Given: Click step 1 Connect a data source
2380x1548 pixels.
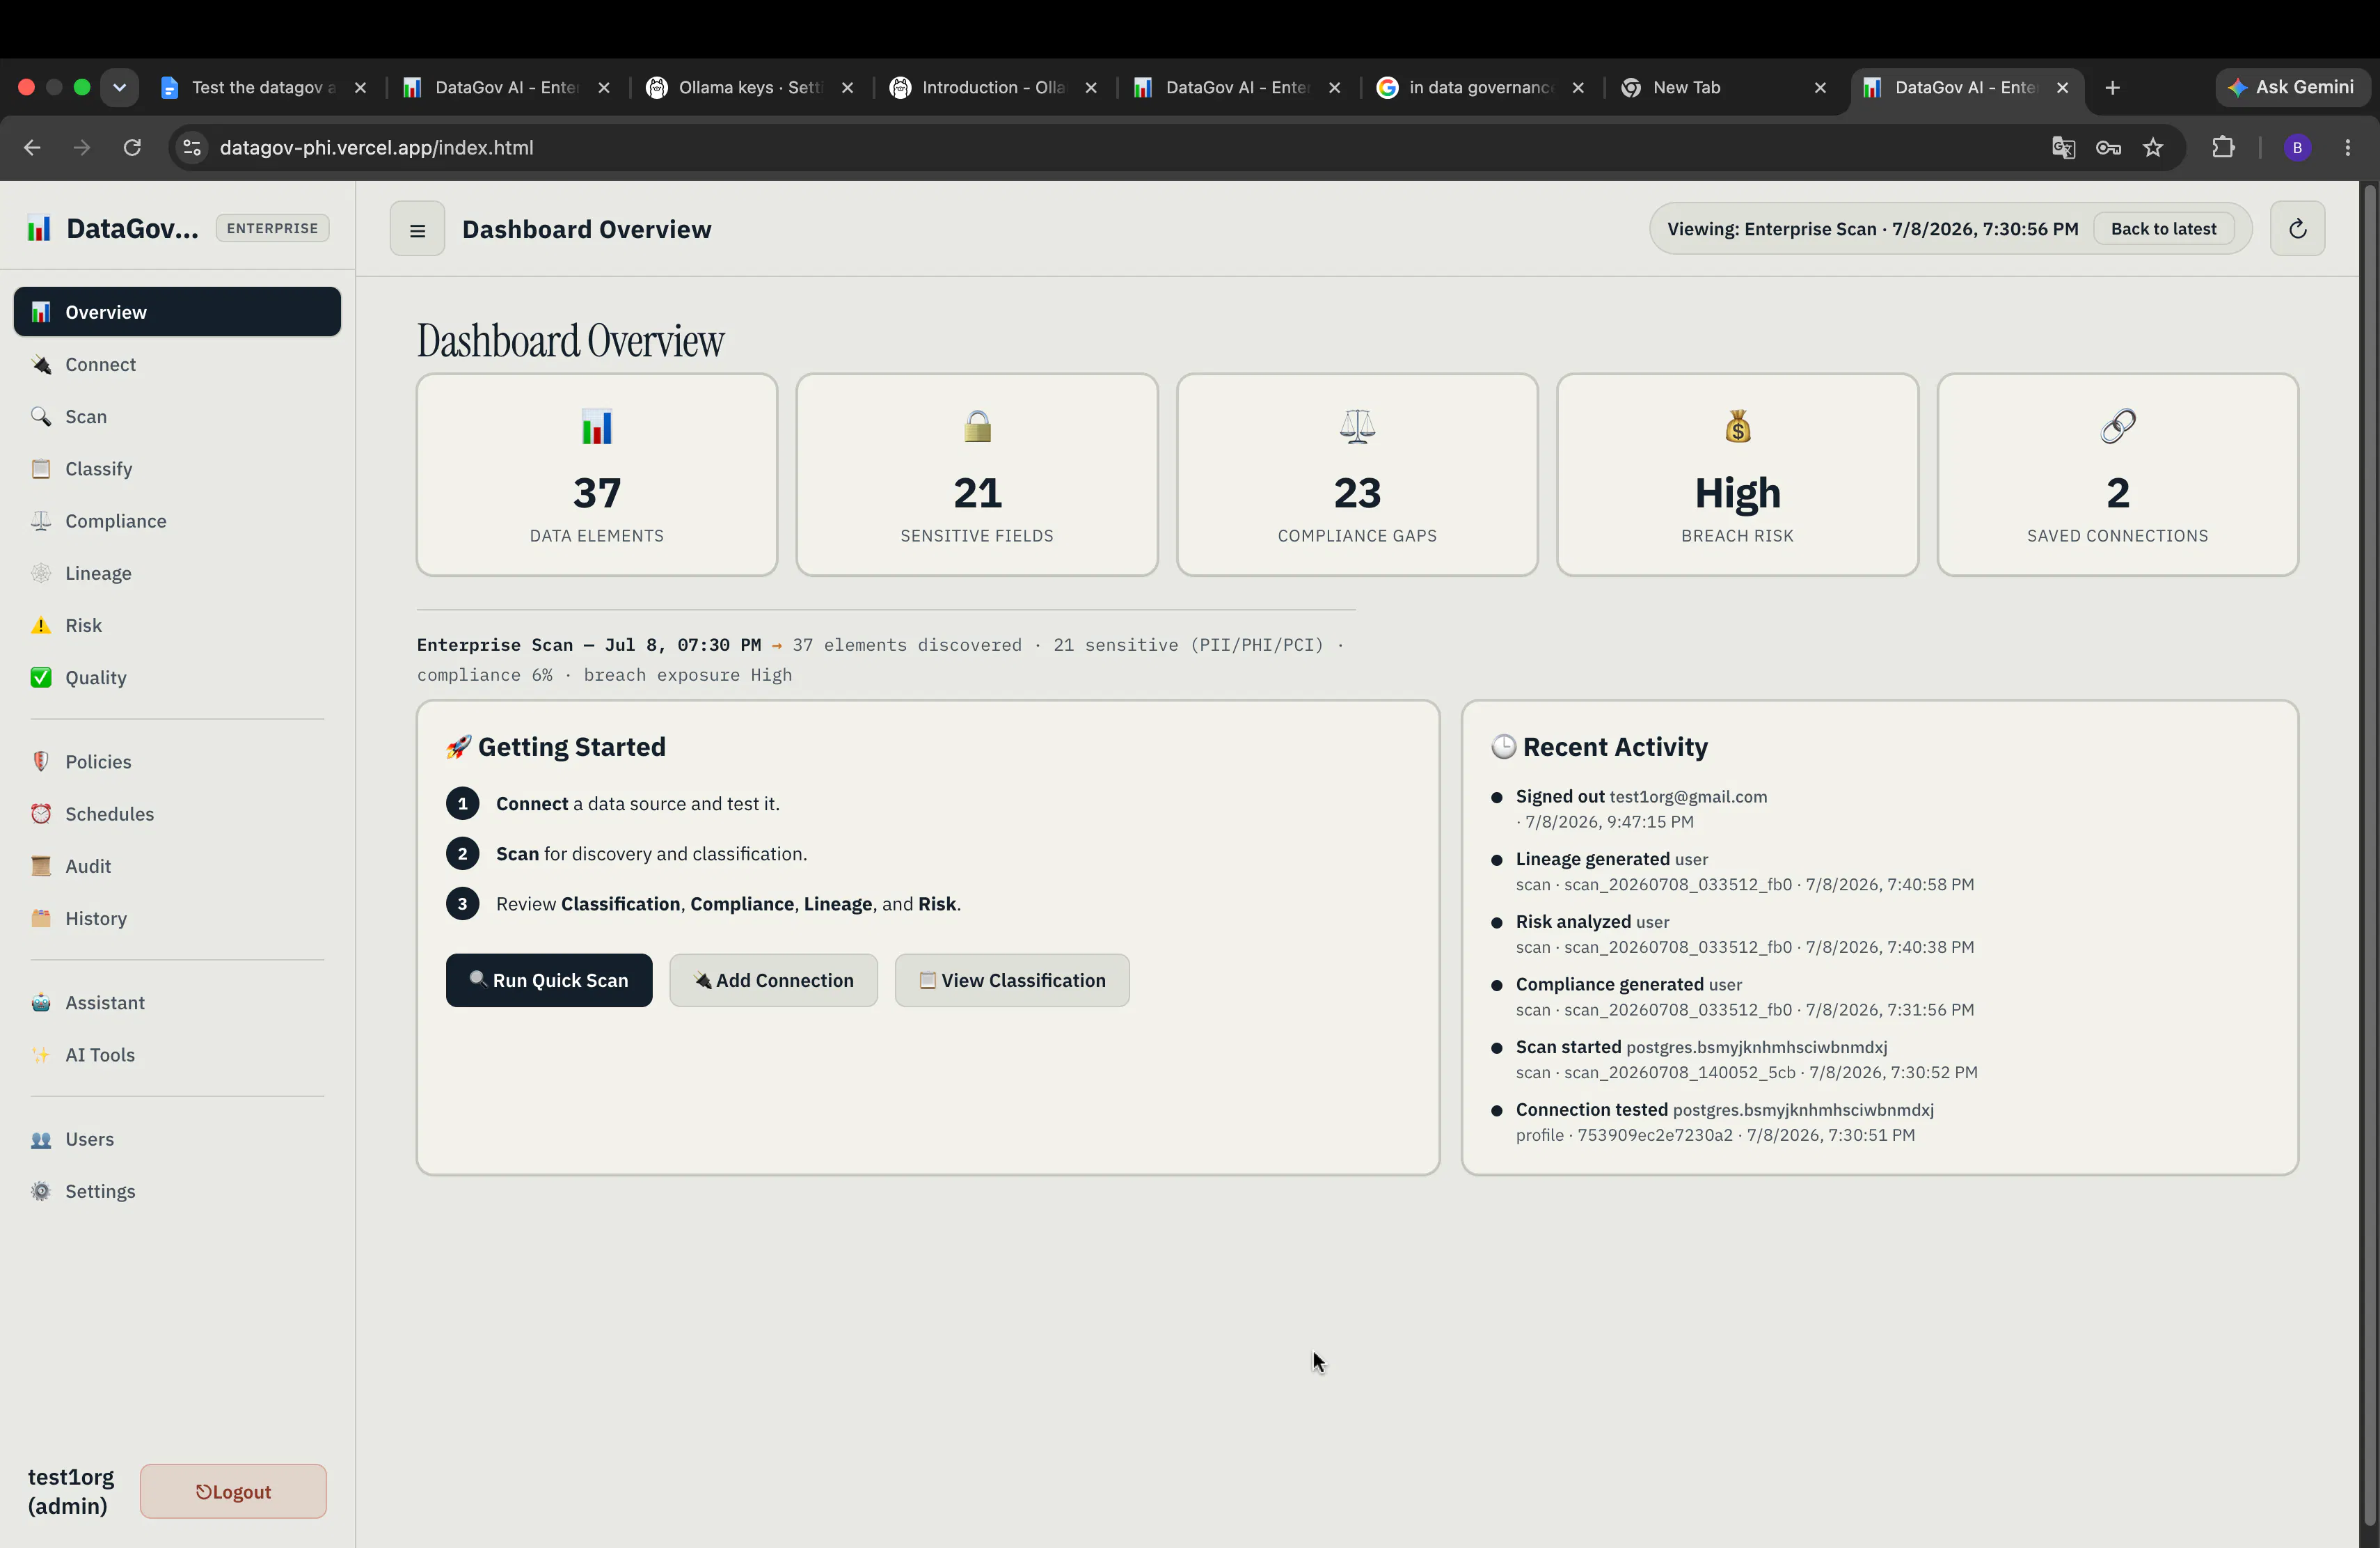Looking at the screenshot, I should tap(637, 803).
